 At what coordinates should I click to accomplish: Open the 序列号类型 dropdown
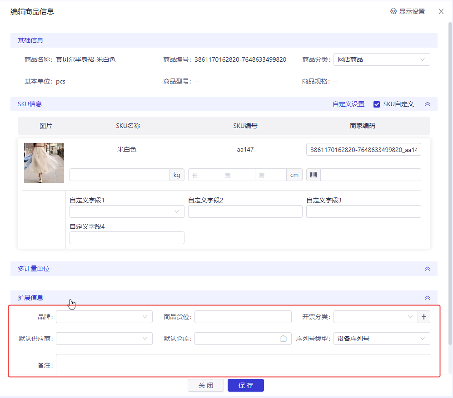[x=382, y=339]
